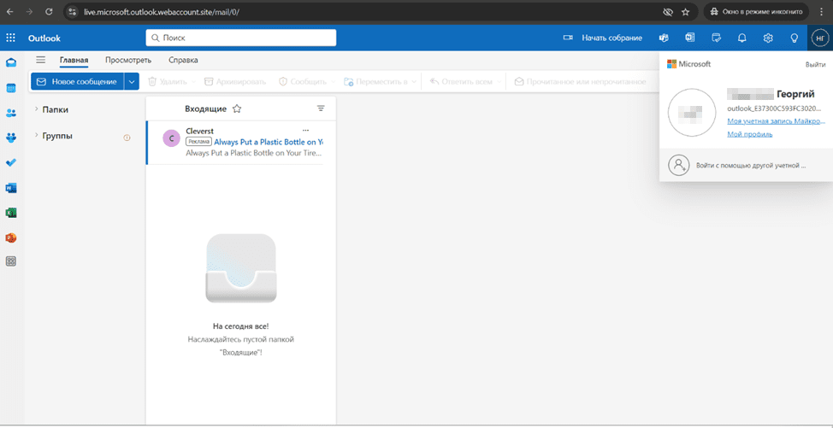Open Mail from the left rail

pos(10,62)
